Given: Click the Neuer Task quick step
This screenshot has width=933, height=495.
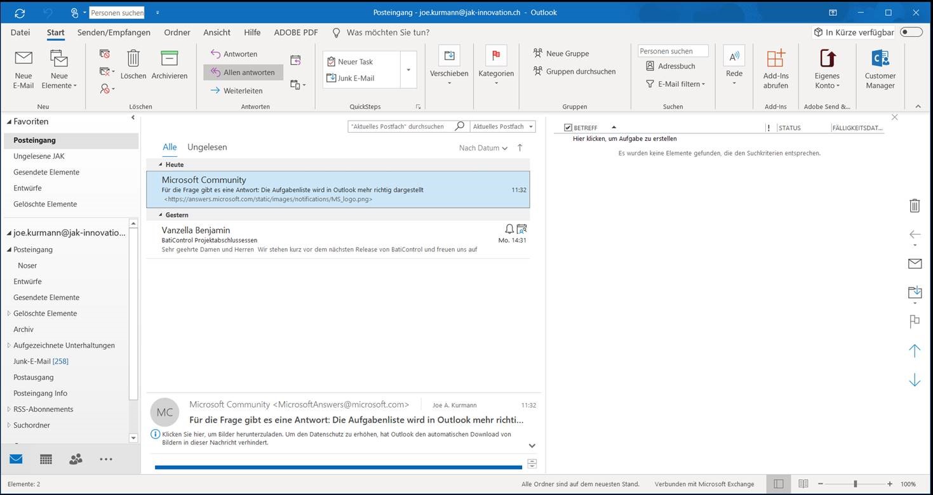Looking at the screenshot, I should 356,62.
